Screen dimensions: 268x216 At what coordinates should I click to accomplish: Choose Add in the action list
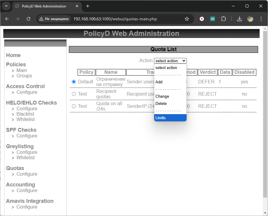pos(170,82)
